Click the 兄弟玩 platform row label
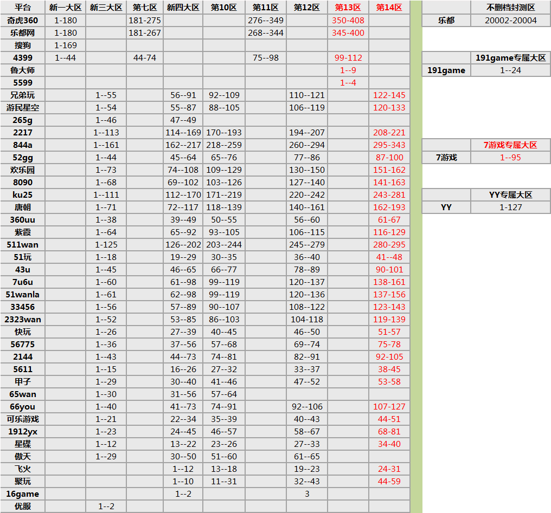The height and width of the screenshot is (513, 551). click(x=22, y=95)
